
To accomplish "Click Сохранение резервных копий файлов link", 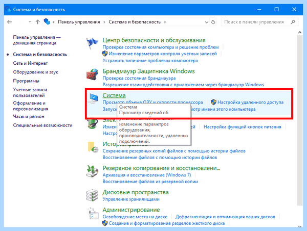I will [x=174, y=151].
